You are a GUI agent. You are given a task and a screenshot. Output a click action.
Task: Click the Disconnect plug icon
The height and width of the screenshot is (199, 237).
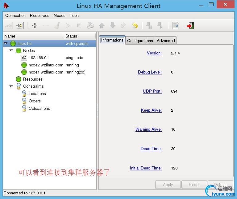click(20, 26)
